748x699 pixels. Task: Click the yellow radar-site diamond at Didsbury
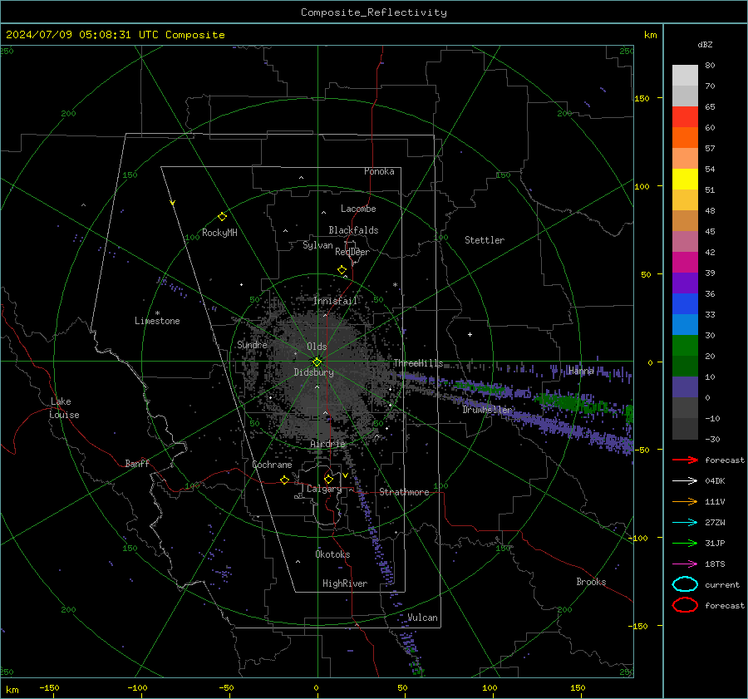coord(317,362)
